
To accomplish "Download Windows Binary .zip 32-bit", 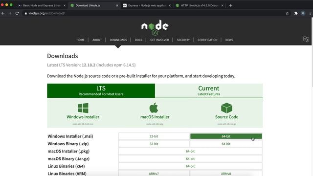I will point(154,144).
